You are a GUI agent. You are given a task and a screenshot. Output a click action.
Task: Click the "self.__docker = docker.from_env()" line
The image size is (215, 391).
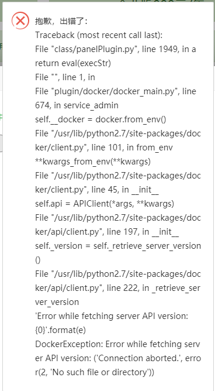100,119
